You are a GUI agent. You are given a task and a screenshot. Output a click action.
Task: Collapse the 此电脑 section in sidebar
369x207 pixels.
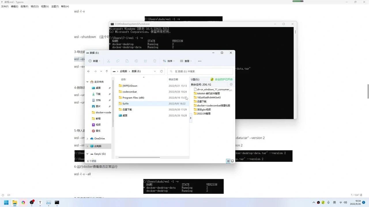pyautogui.click(x=87, y=146)
